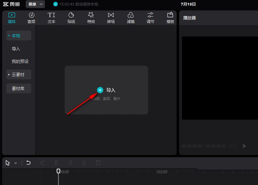The image size is (258, 185).
Task: Open the 菜单 dropdown menu
Action: (35, 4)
